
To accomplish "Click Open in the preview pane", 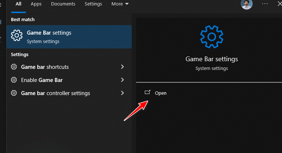I will 160,93.
